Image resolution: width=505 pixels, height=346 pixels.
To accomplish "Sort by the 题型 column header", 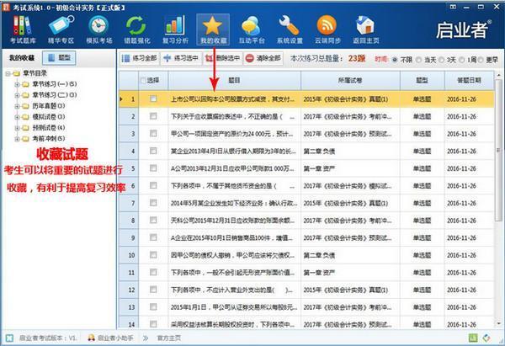I will point(422,81).
